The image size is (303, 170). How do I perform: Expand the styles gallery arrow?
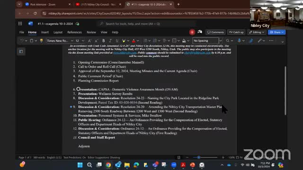click(221, 41)
